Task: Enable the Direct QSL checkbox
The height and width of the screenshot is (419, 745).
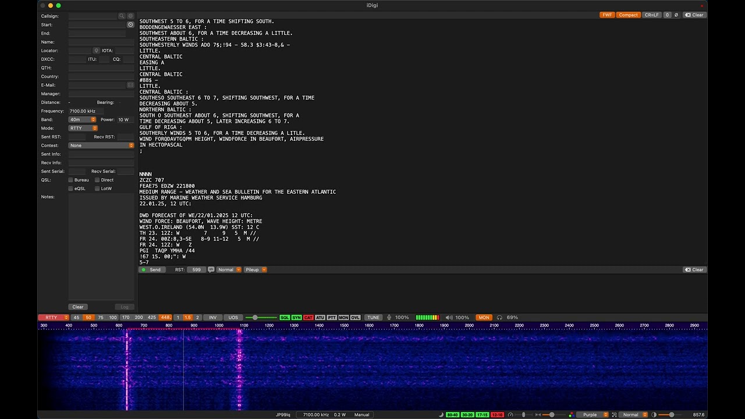Action: point(97,180)
